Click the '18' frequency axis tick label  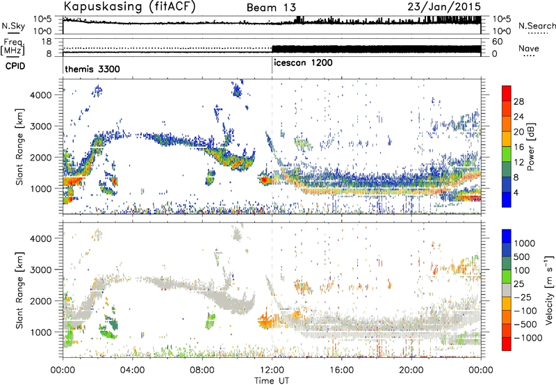click(x=46, y=42)
